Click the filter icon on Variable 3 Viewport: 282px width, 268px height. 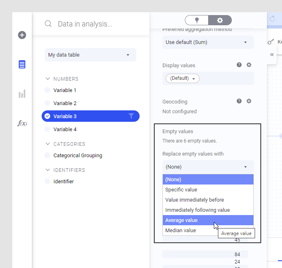[x=131, y=116]
